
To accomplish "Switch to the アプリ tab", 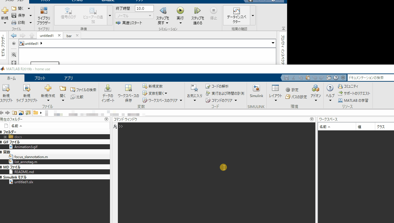I will [x=68, y=78].
